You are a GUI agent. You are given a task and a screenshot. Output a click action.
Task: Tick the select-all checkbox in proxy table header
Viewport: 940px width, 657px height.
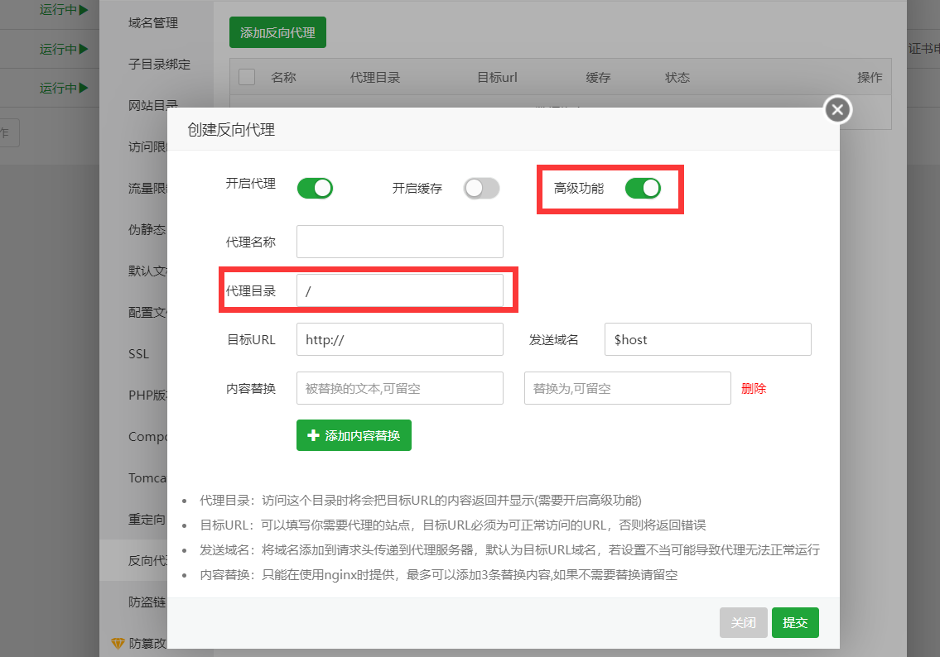coord(247,77)
